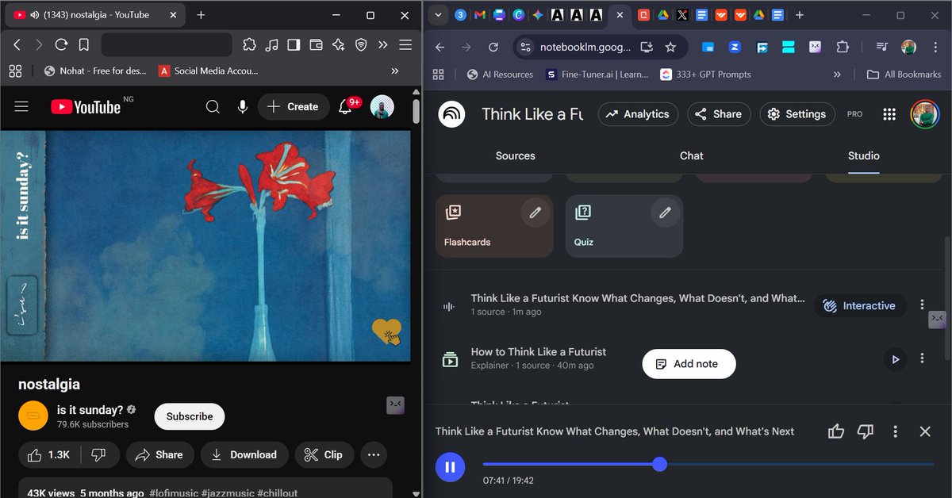Image resolution: width=952 pixels, height=498 pixels.
Task: Click the YouTube logo to go home
Action: 86,107
